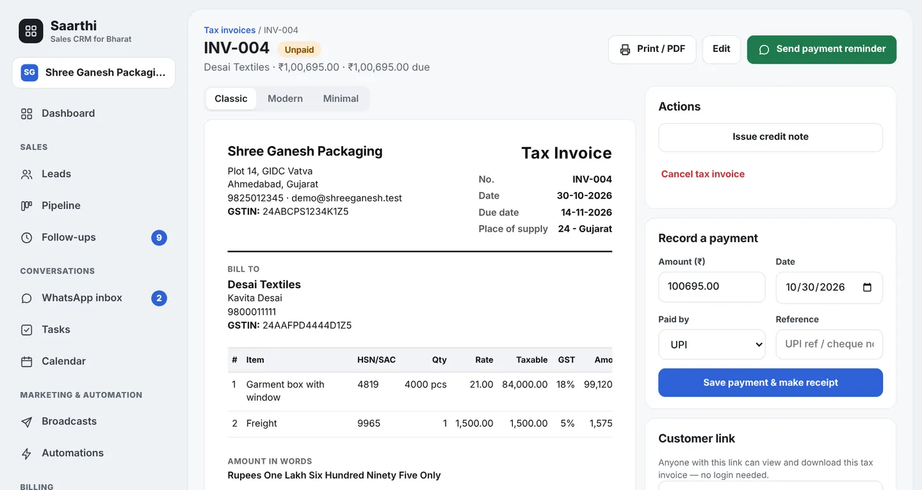This screenshot has height=490, width=922.
Task: Click the 4000 pcs quantity cell
Action: point(426,384)
